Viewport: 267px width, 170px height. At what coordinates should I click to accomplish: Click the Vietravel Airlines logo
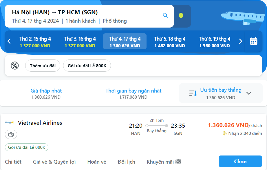pos(10,122)
